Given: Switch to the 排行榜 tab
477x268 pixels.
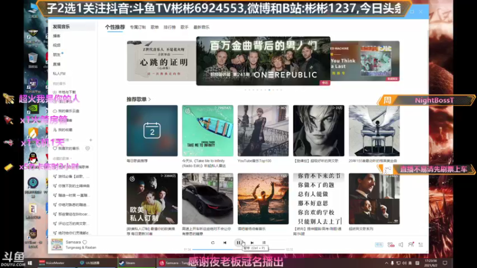Looking at the screenshot, I should pyautogui.click(x=169, y=27).
